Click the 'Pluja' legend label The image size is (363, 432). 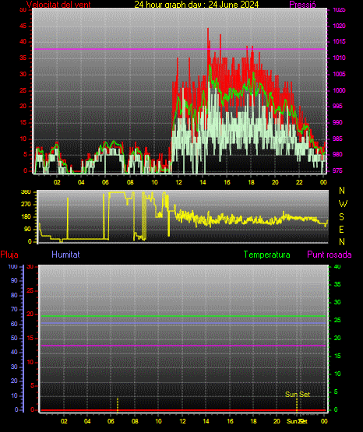[9, 255]
